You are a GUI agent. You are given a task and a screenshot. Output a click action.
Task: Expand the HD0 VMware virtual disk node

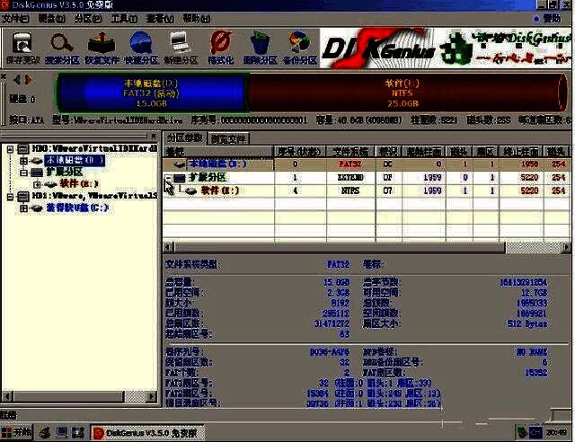8,148
